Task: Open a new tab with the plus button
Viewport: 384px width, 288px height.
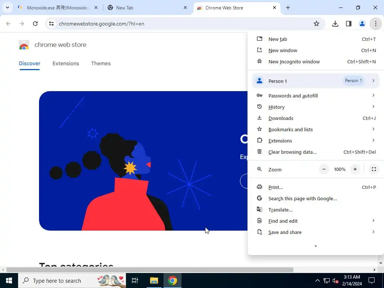Action: tap(288, 7)
